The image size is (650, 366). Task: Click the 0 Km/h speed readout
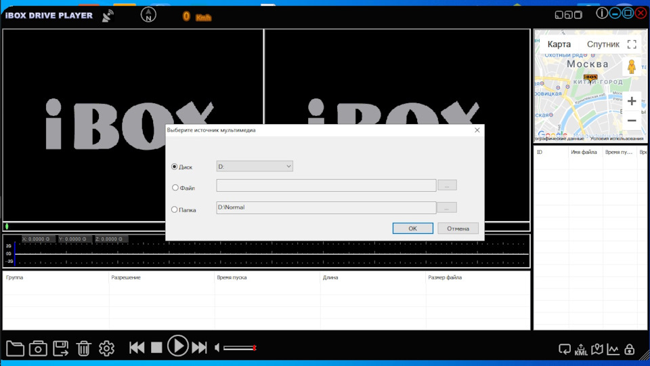point(197,16)
